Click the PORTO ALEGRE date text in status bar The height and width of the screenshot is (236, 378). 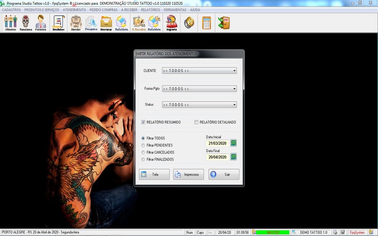pyautogui.click(x=41, y=232)
